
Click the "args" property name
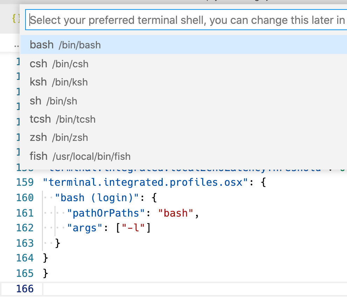[x=85, y=228]
